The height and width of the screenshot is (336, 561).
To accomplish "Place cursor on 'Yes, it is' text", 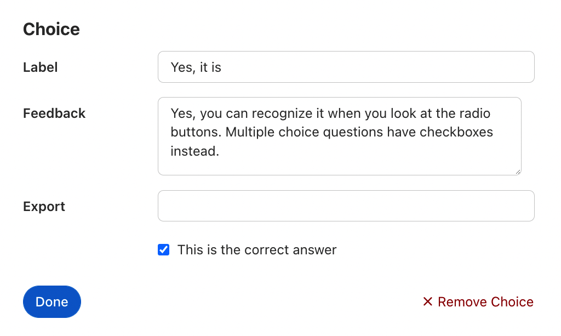I will pos(196,67).
